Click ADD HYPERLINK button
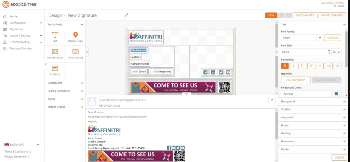350x162 pixels. coord(296,80)
